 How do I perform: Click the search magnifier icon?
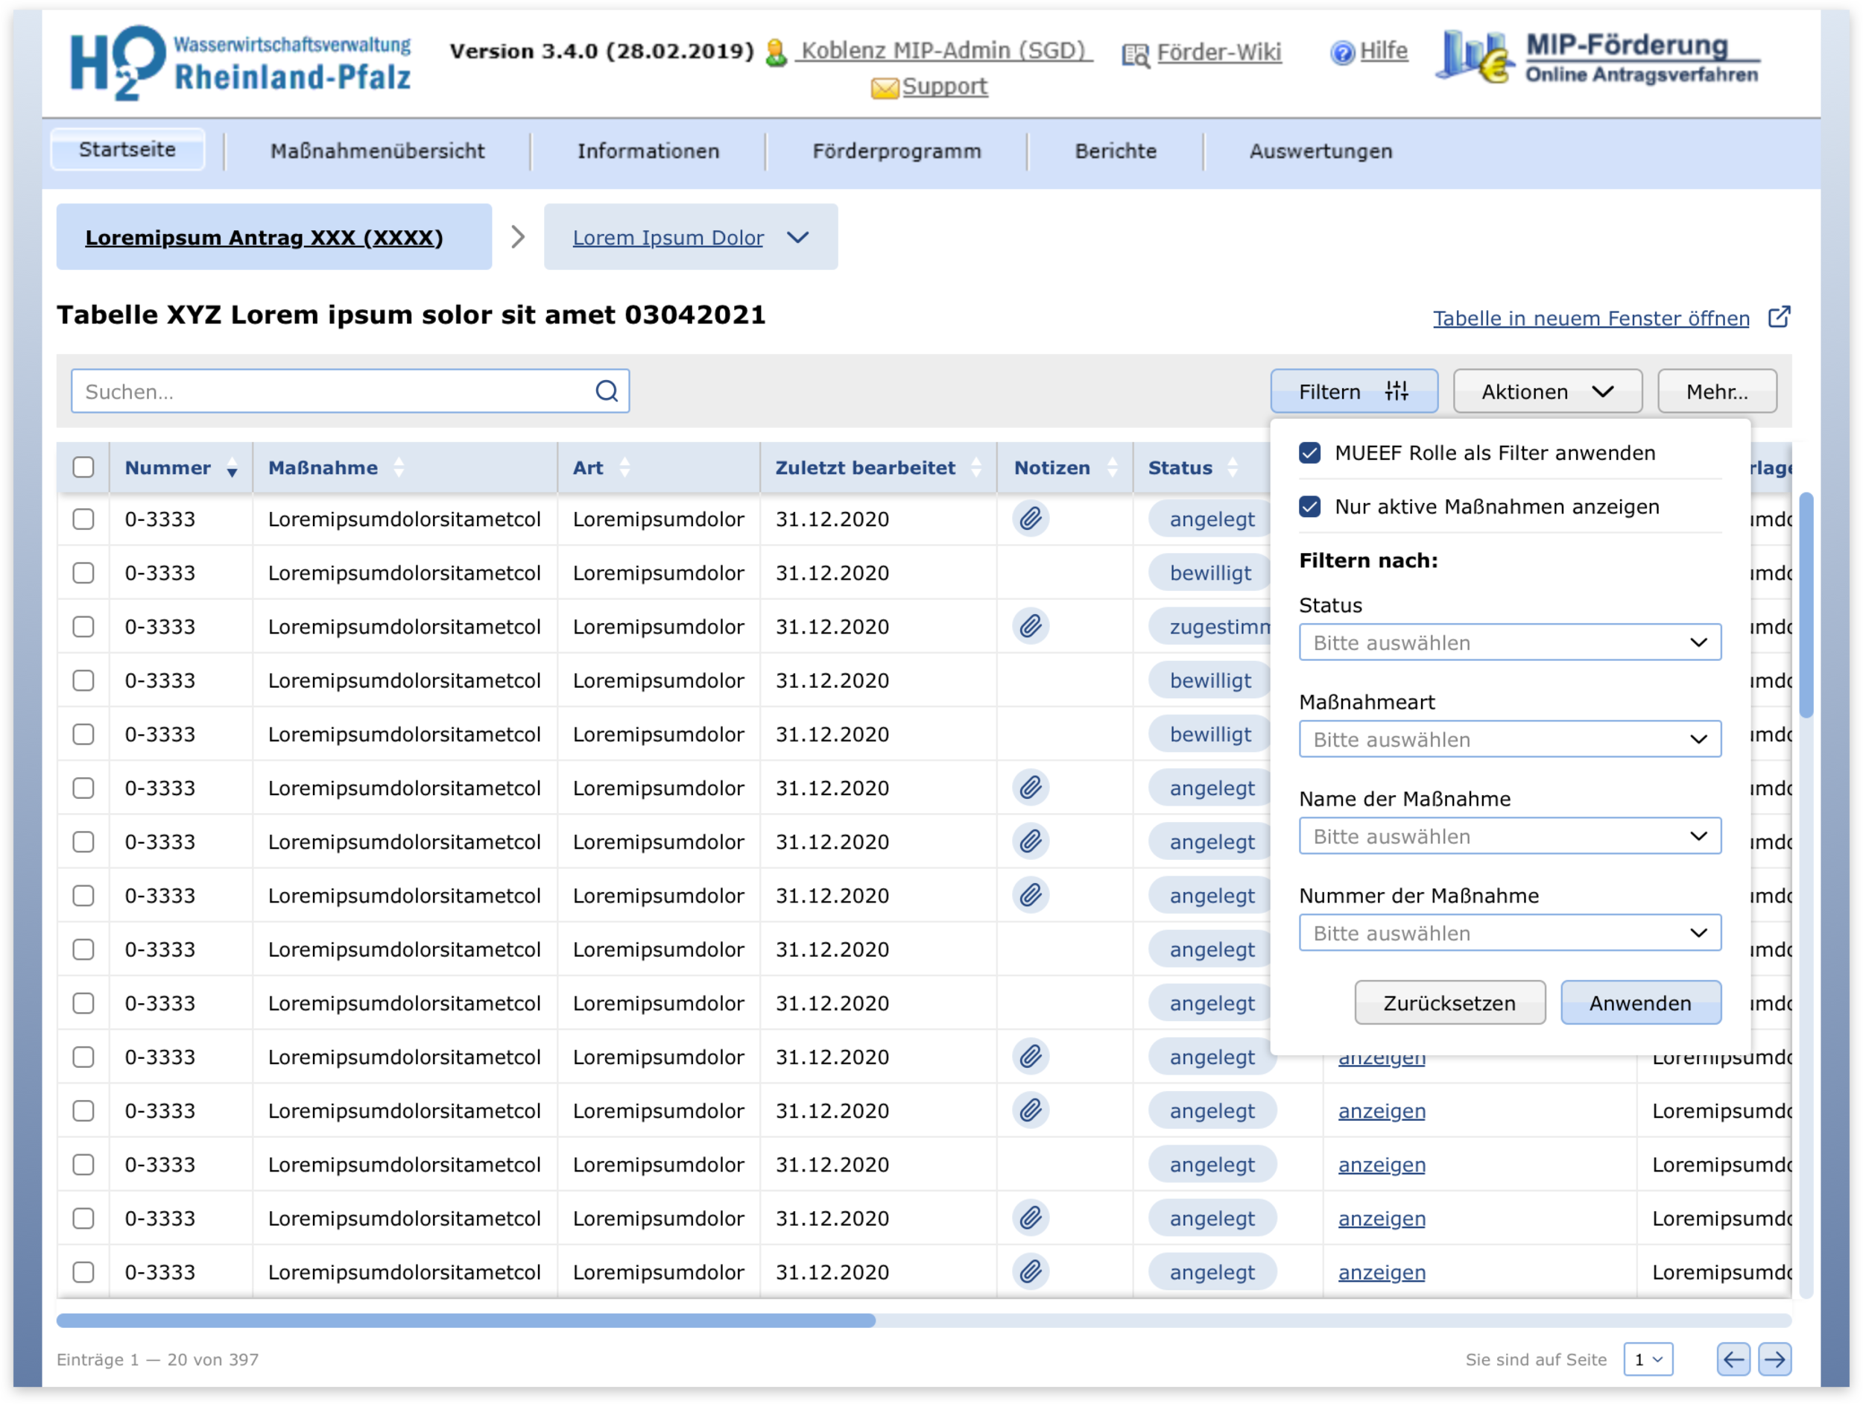pyautogui.click(x=607, y=390)
